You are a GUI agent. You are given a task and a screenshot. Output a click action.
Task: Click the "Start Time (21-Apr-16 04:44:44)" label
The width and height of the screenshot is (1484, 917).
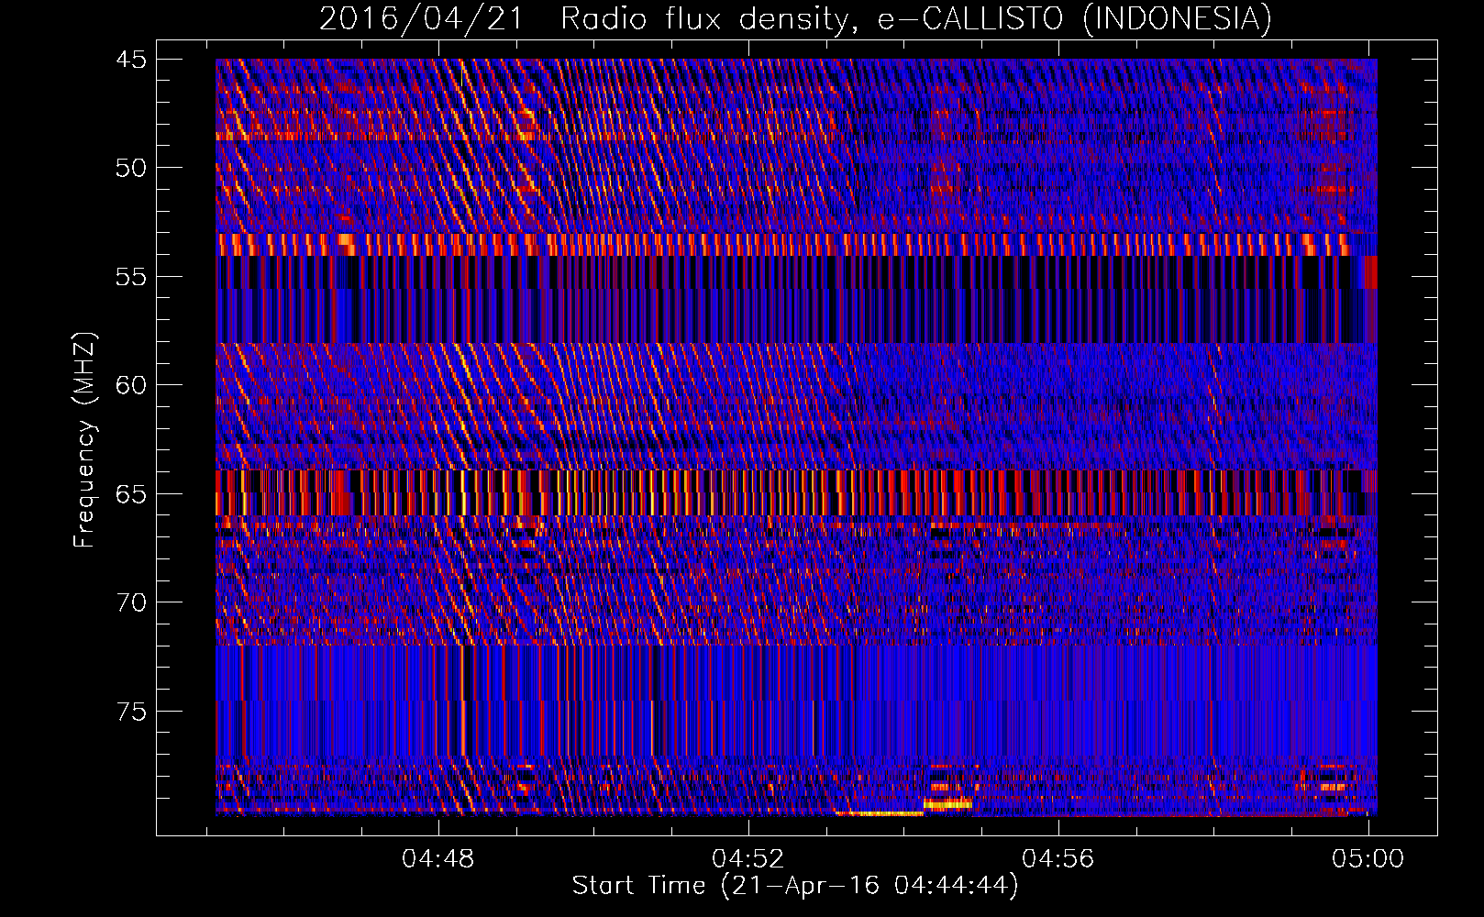[x=795, y=886]
